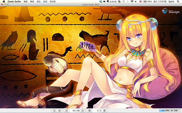Viewport: 182px width, 113px height.
Task: Click the 6.28 GB memory readout
Action: tap(113, 2)
